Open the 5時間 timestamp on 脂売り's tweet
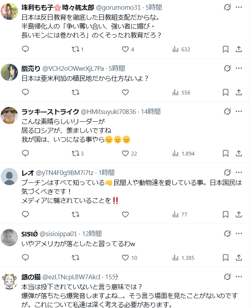This screenshot has height=308, width=250. [x=117, y=68]
